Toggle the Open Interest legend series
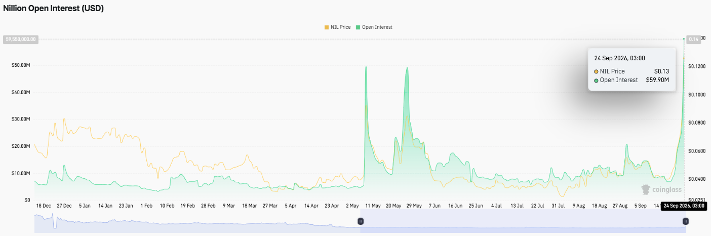This screenshot has height=236, width=711. (374, 27)
